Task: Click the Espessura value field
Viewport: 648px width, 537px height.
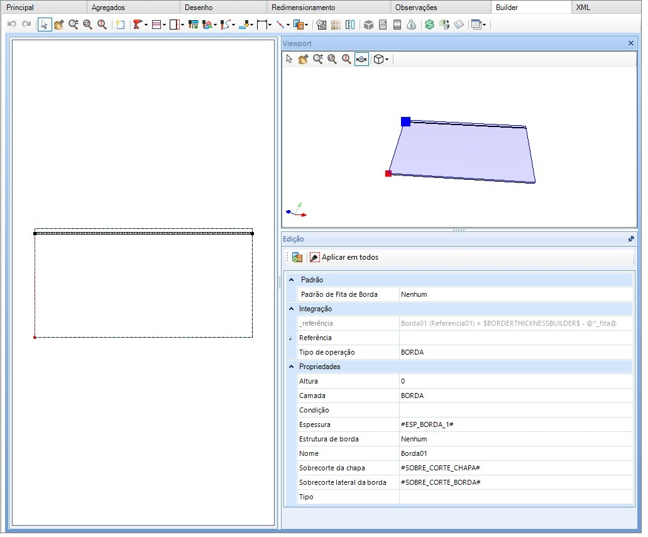Action: [x=516, y=424]
